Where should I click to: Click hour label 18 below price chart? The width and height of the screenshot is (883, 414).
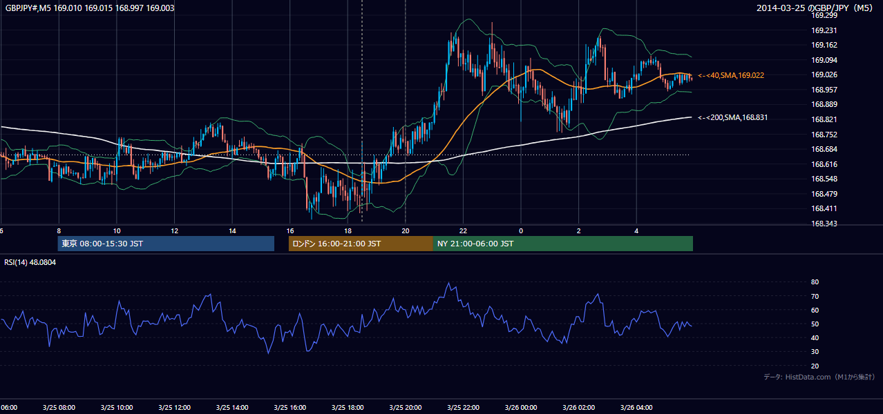tap(348, 231)
